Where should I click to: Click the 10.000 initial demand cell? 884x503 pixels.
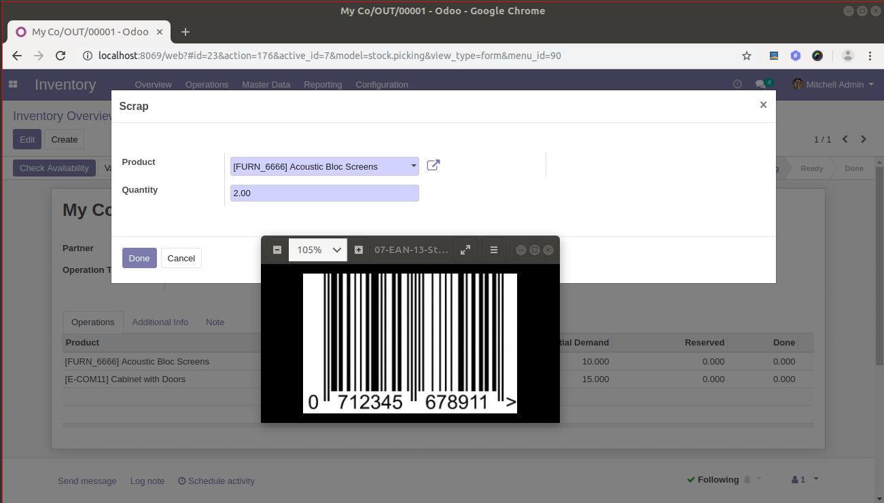(595, 362)
